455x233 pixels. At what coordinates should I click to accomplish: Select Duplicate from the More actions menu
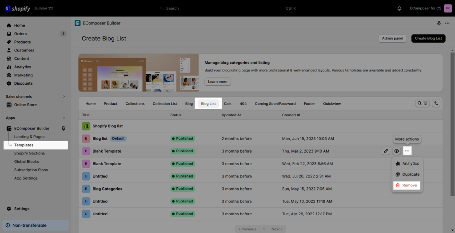tap(407, 174)
